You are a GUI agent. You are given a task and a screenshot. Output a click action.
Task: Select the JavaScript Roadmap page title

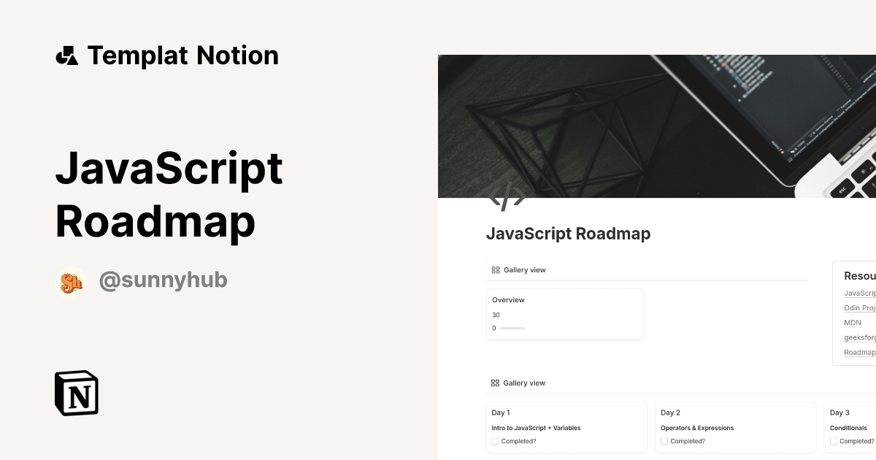[569, 234]
